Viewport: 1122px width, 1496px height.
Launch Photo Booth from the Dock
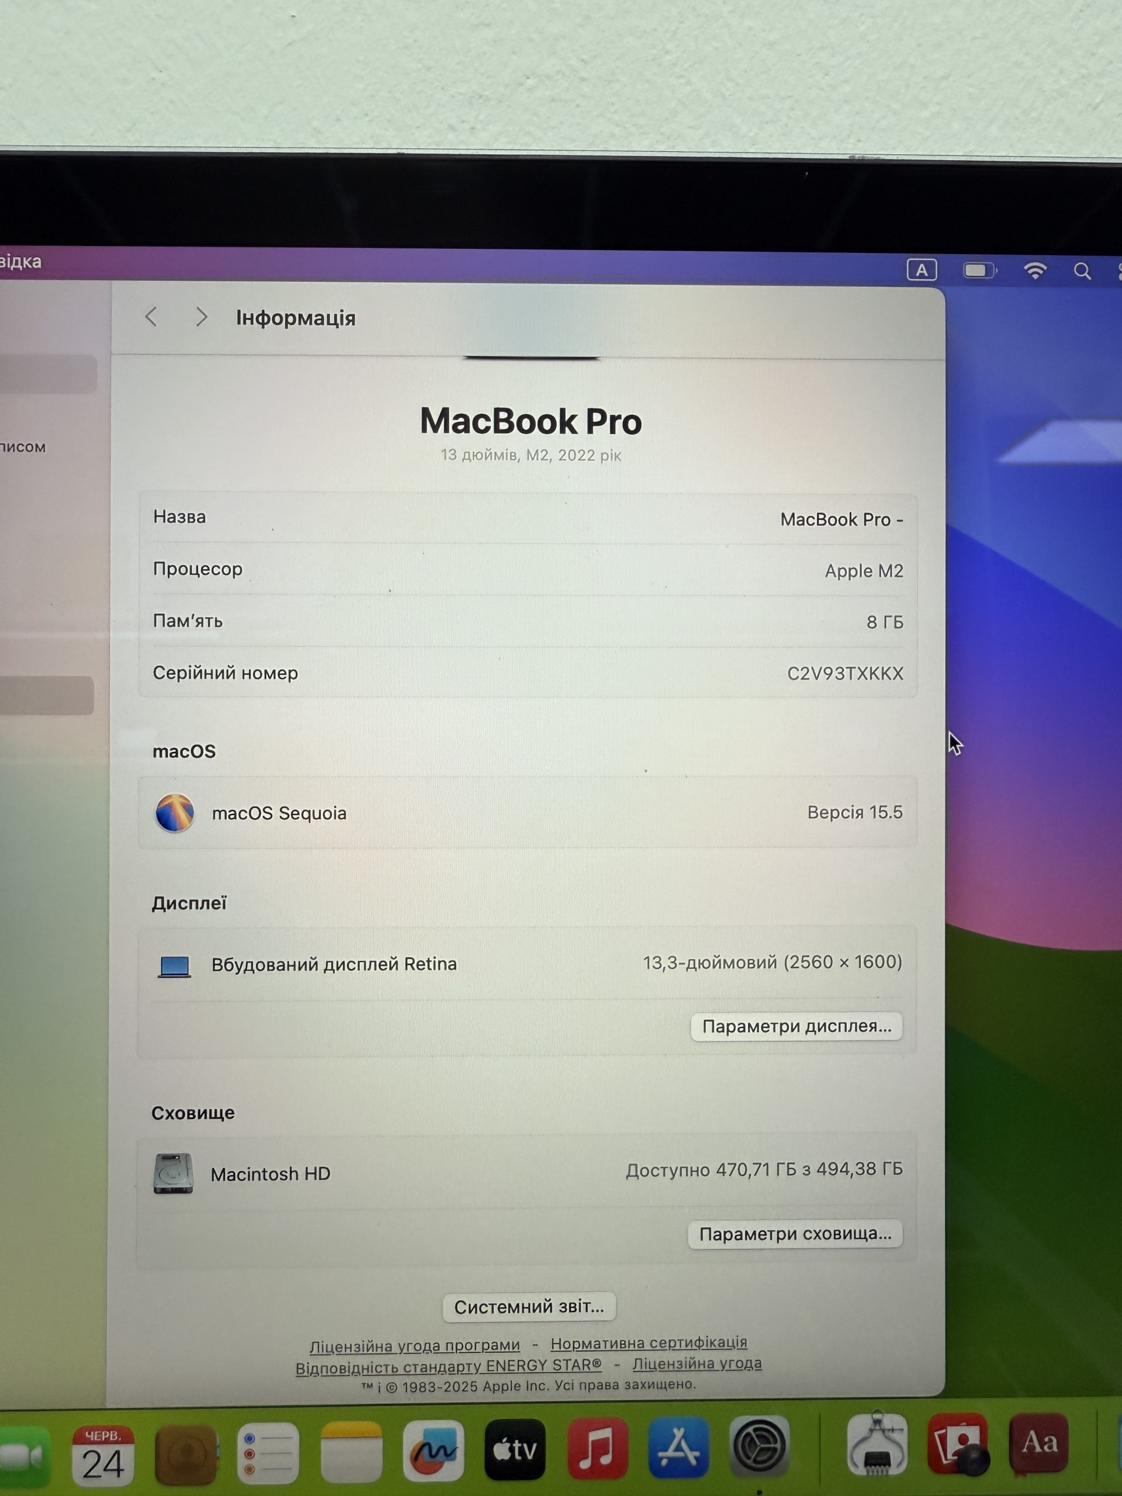coord(958,1443)
